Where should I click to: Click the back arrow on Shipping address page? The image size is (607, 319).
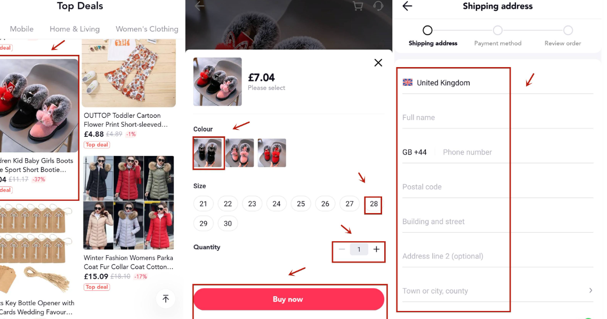click(x=407, y=6)
